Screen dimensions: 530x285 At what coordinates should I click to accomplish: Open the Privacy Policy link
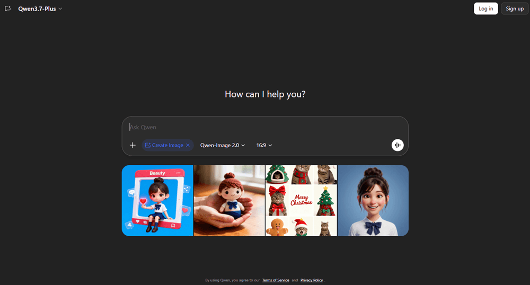[x=312, y=280]
